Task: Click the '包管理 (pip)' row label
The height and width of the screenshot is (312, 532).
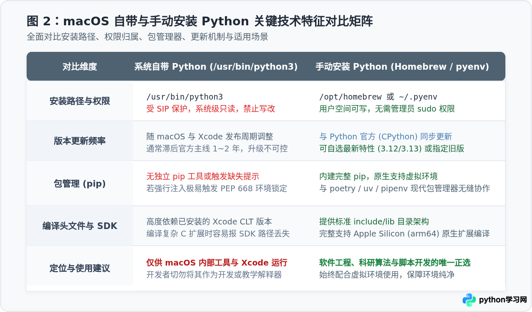Action: click(80, 184)
